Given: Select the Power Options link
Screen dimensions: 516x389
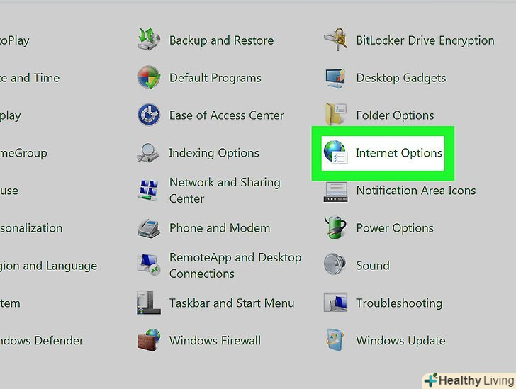Looking at the screenshot, I should [x=395, y=228].
